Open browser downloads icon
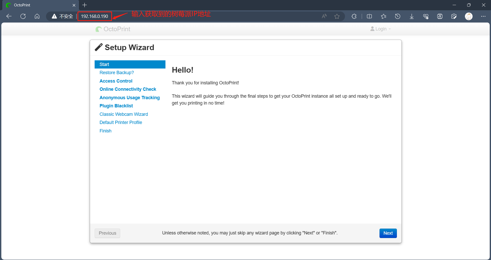Screen dimensions: 491x260 (411, 16)
